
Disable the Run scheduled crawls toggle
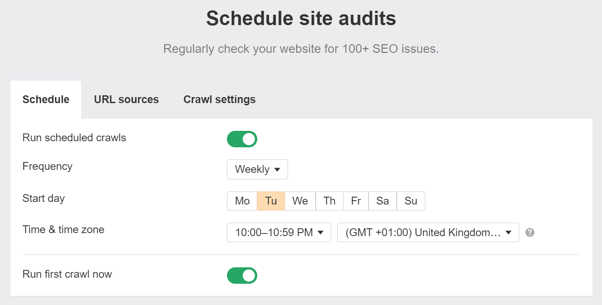coord(242,139)
